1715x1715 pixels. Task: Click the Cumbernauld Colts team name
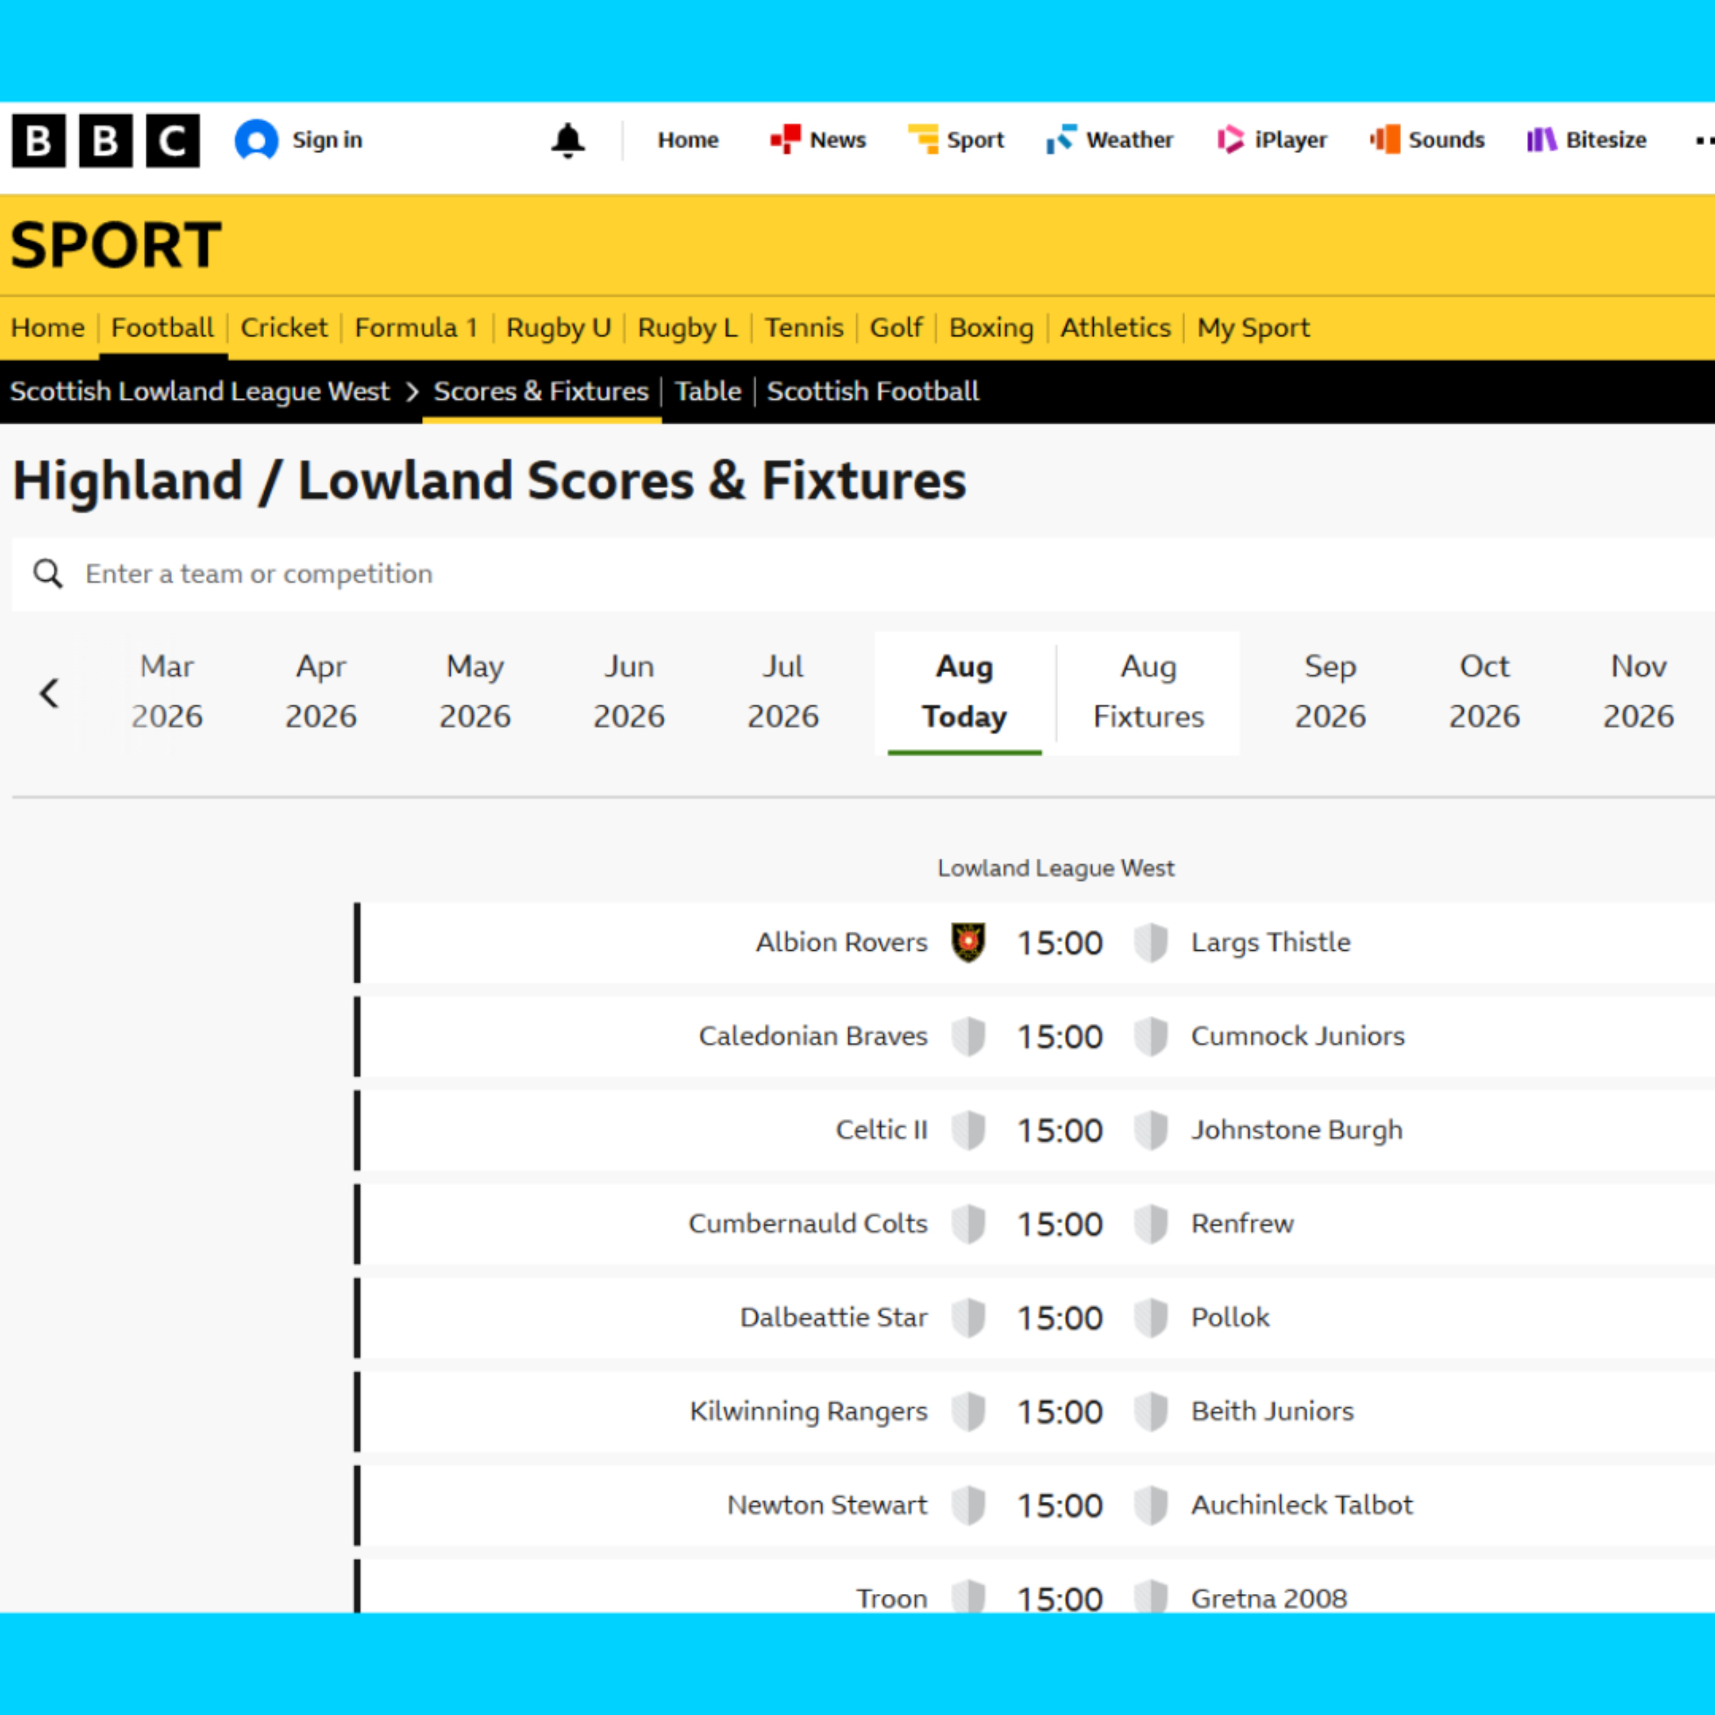coord(808,1223)
